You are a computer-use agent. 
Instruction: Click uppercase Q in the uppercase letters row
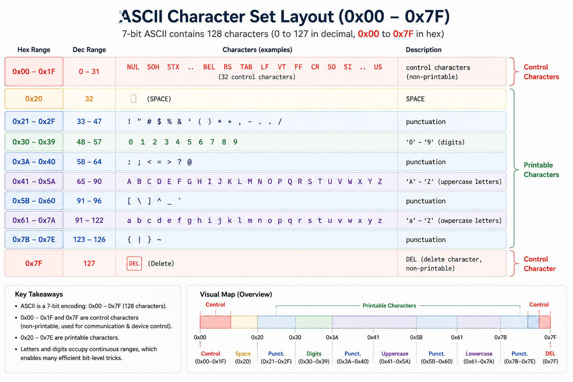pyautogui.click(x=290, y=182)
